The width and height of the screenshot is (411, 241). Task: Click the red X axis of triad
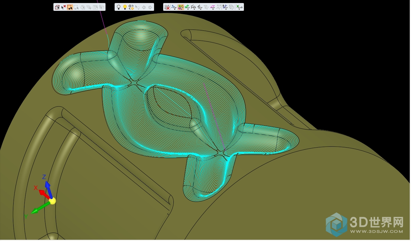44,194
